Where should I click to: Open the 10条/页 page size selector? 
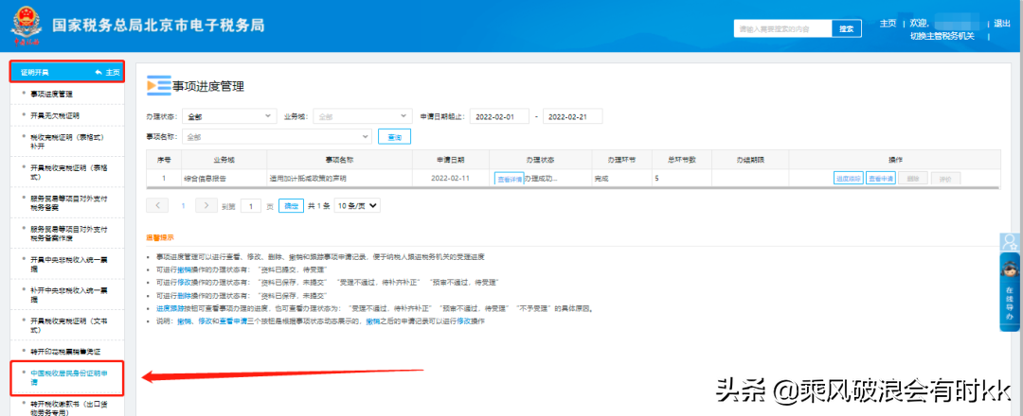click(x=356, y=206)
